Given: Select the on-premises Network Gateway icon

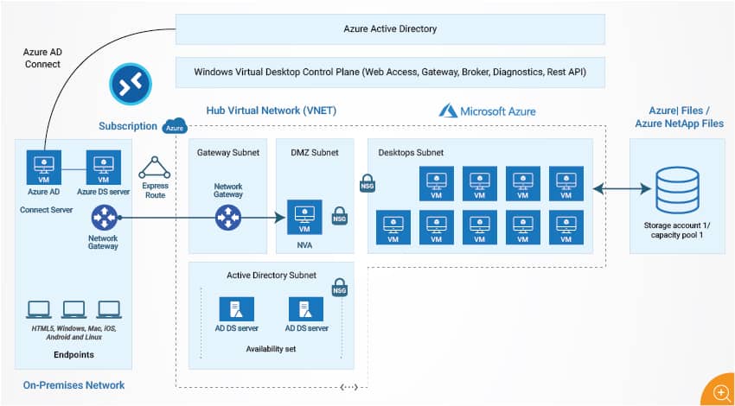Looking at the screenshot, I should coord(103,219).
